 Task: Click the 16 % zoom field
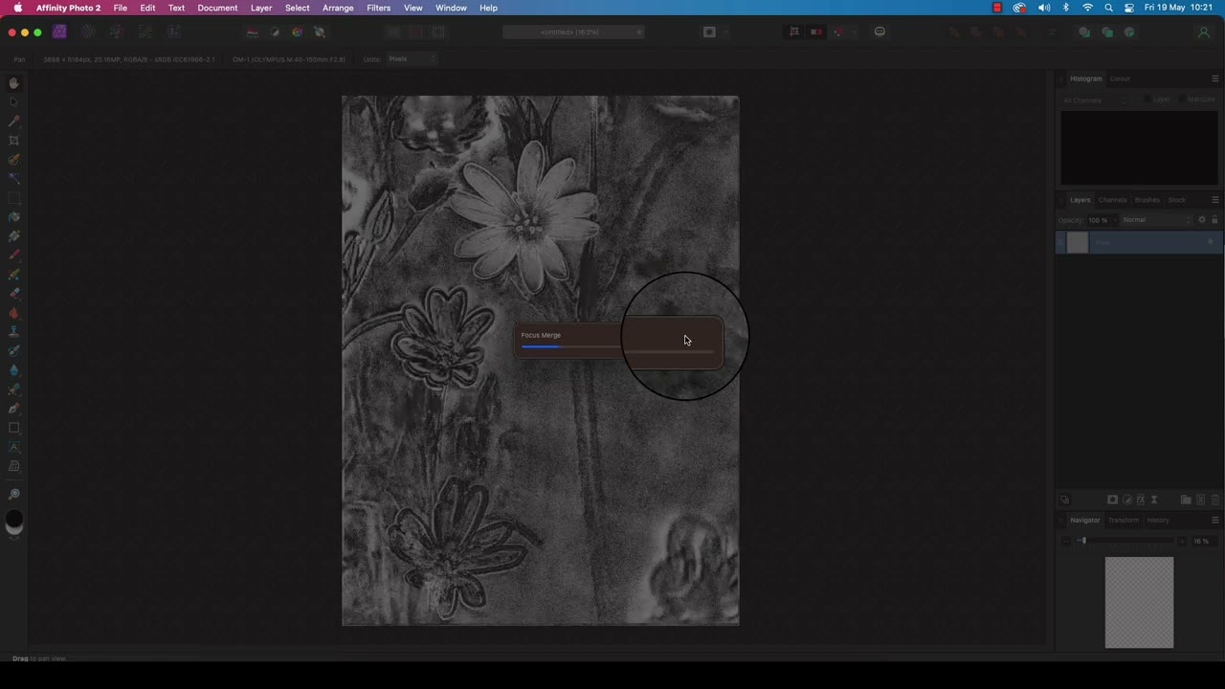1203,542
